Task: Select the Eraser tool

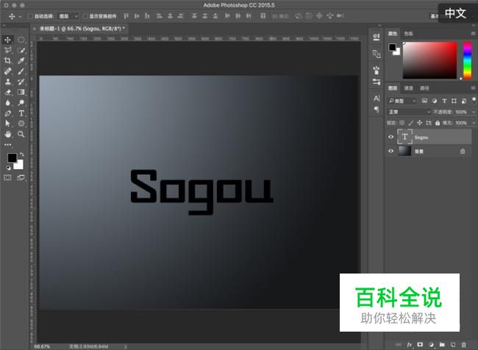Action: [x=7, y=92]
